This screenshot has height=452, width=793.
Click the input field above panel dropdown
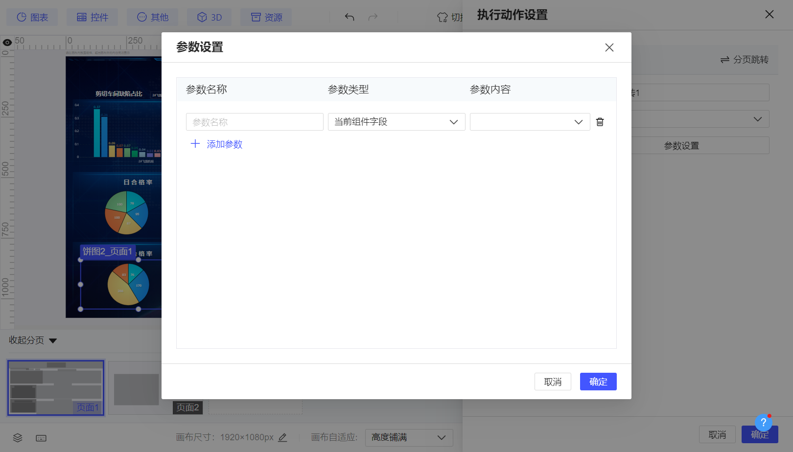[x=700, y=92]
